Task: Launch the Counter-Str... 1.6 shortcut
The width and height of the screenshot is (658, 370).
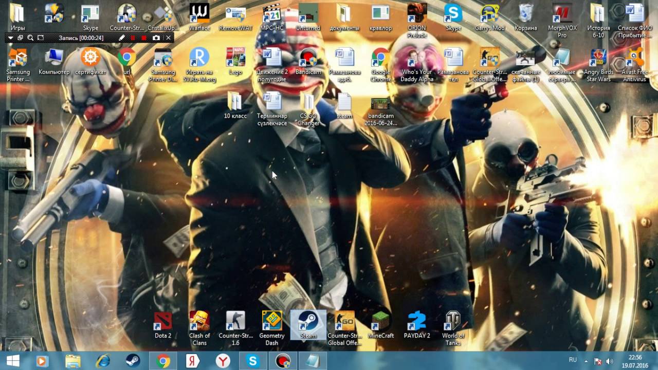Action: point(235,328)
